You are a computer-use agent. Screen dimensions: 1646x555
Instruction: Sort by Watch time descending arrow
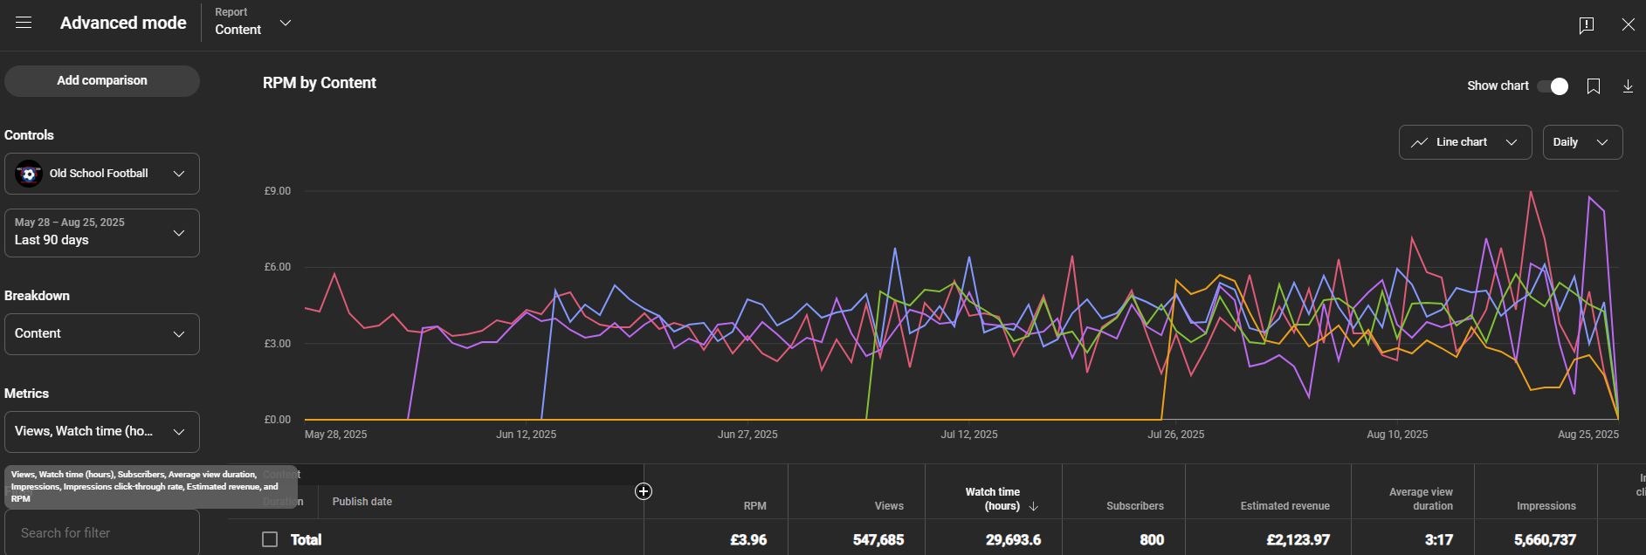click(1034, 506)
